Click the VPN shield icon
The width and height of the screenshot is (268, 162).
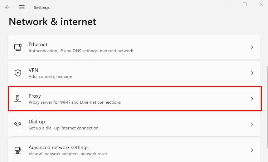coord(18,73)
